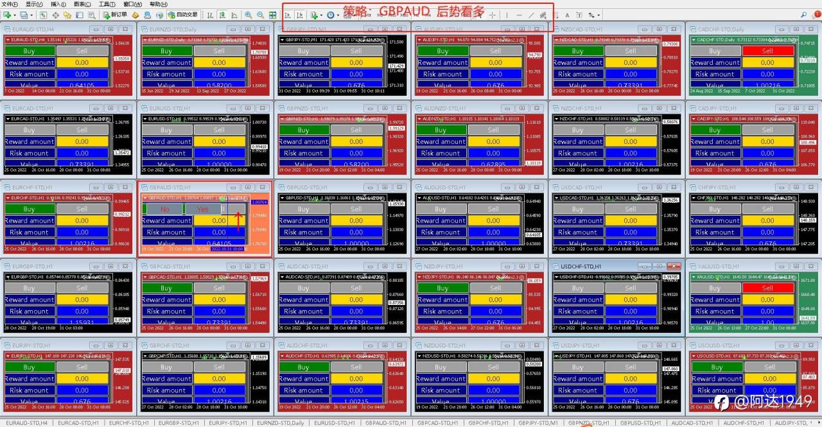The image size is (822, 427).
Task: Toggle the Data Window panel
Action: pyautogui.click(x=56, y=14)
